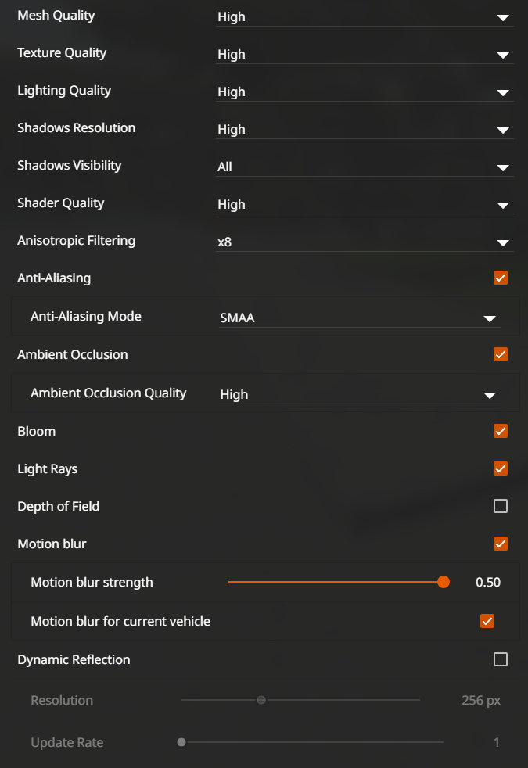The image size is (528, 768).
Task: Enable the Dynamic Reflection checkbox
Action: click(501, 659)
